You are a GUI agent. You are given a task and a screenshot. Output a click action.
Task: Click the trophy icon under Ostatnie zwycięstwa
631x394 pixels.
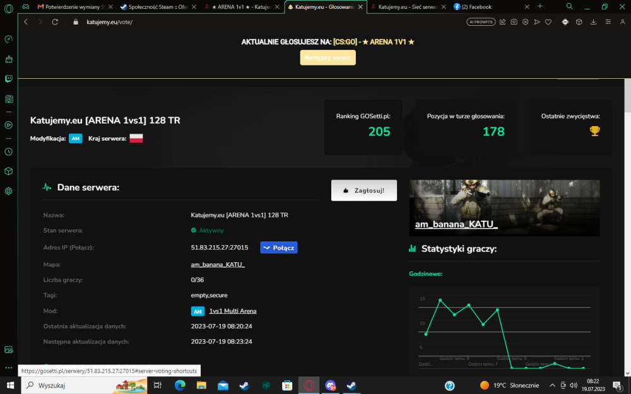[594, 130]
